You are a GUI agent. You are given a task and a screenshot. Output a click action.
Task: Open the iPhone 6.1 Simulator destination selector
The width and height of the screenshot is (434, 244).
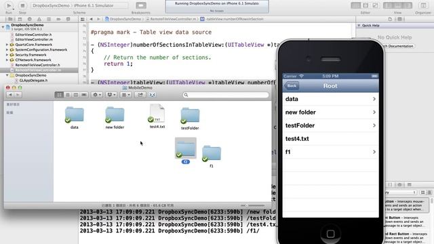click(x=94, y=5)
